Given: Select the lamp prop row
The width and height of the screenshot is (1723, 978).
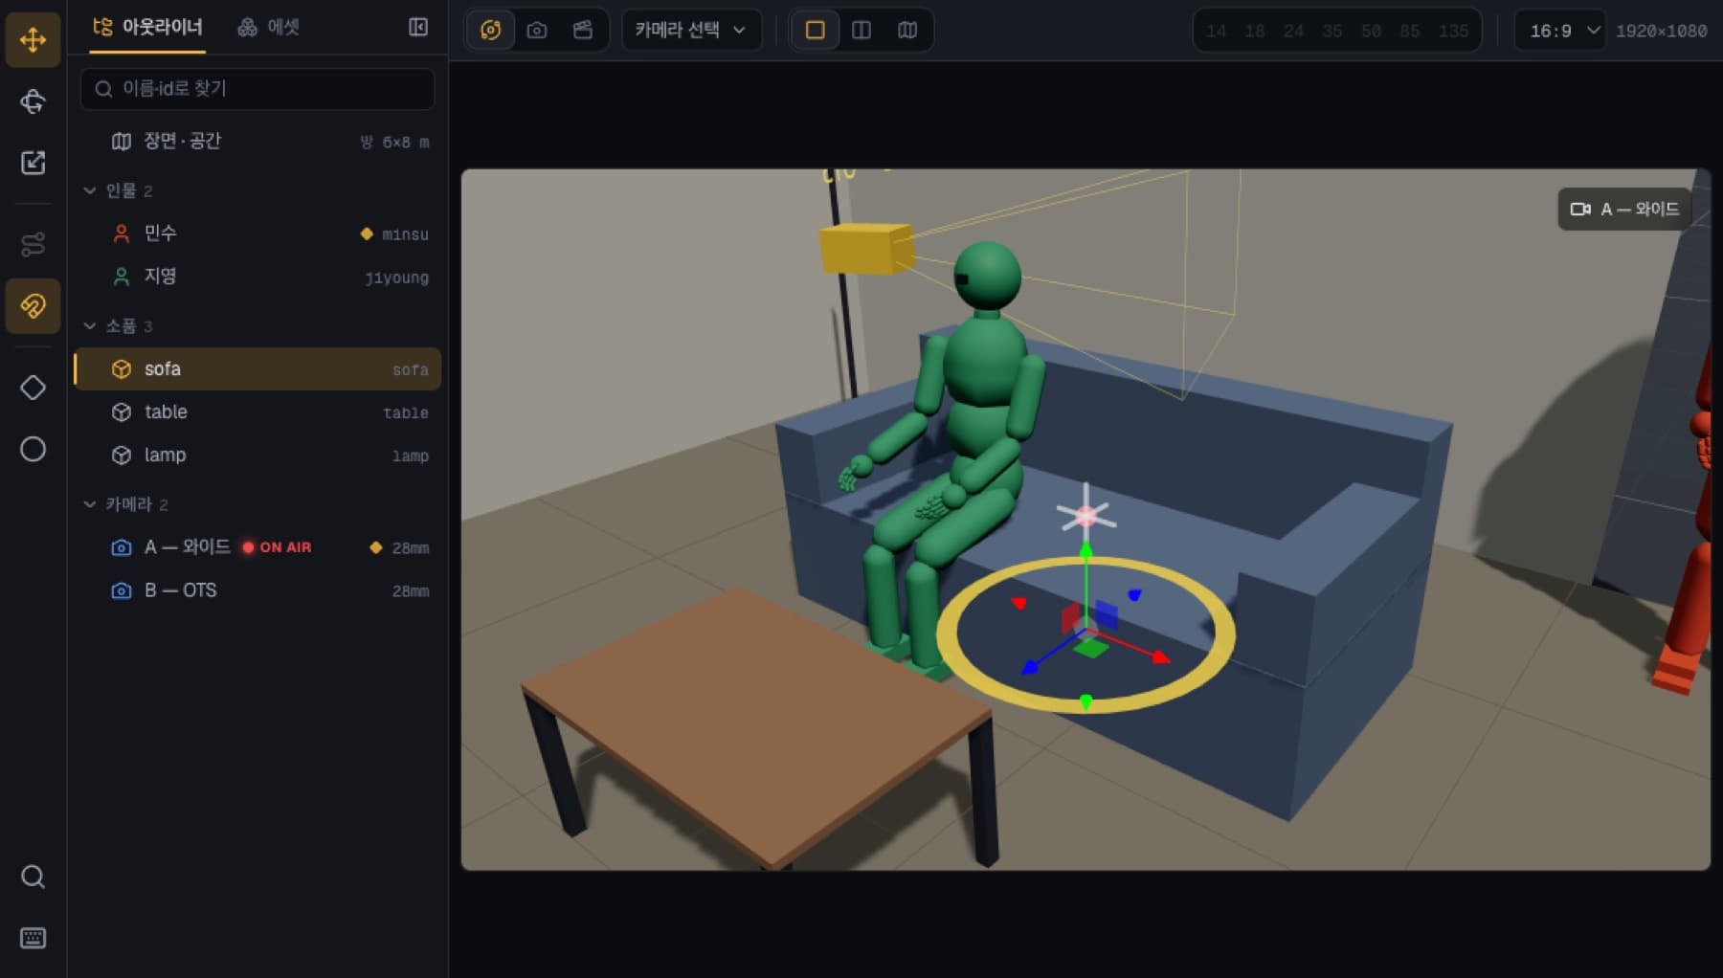Looking at the screenshot, I should [x=257, y=456].
